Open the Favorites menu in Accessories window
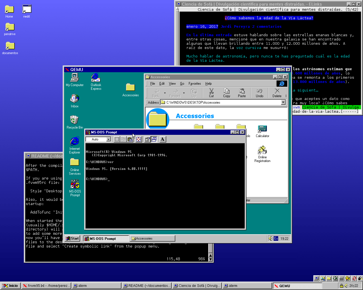Viewport: 363px width, 290px height. [x=195, y=84]
